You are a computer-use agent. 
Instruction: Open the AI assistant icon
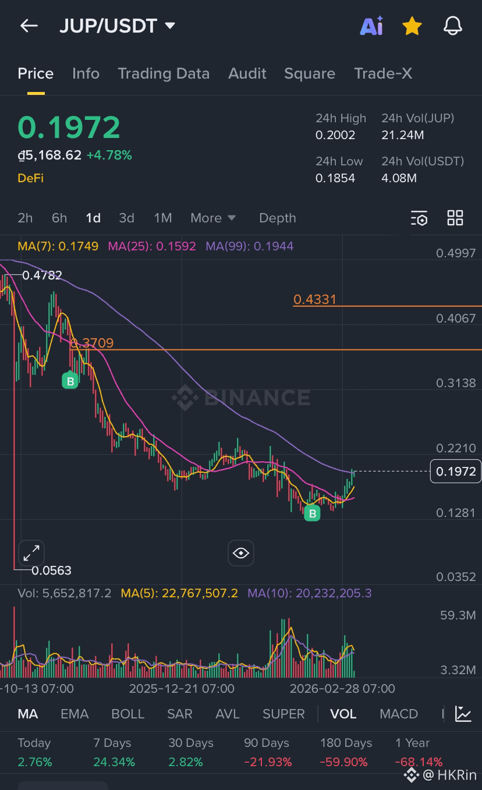coord(371,26)
